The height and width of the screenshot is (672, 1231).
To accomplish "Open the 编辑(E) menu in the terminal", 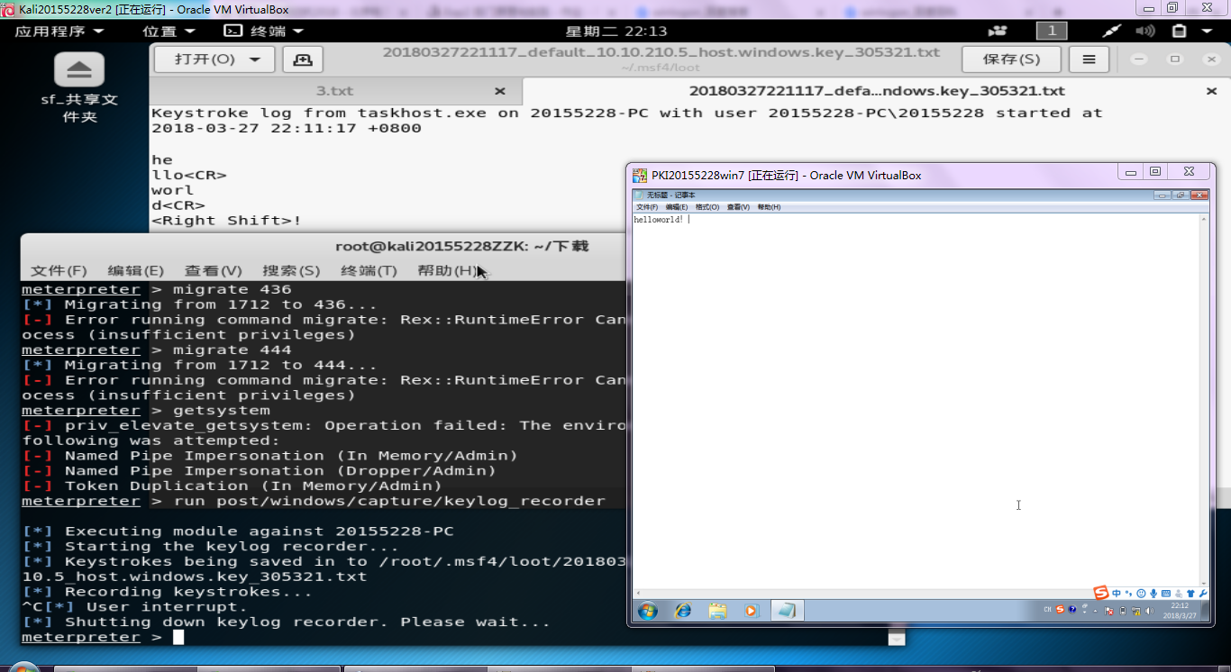I will (x=135, y=270).
